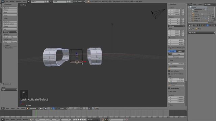Toggle lock on Location Y
Image resolution: width=216 pixels, height=121 pixels.
click(183, 12)
